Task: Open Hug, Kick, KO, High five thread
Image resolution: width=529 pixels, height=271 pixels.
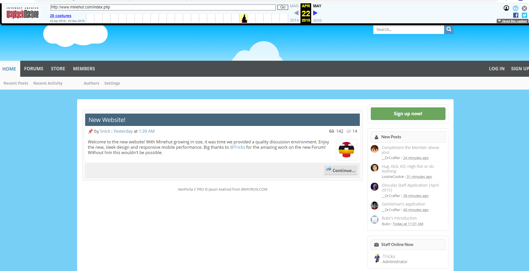Action: [x=408, y=169]
